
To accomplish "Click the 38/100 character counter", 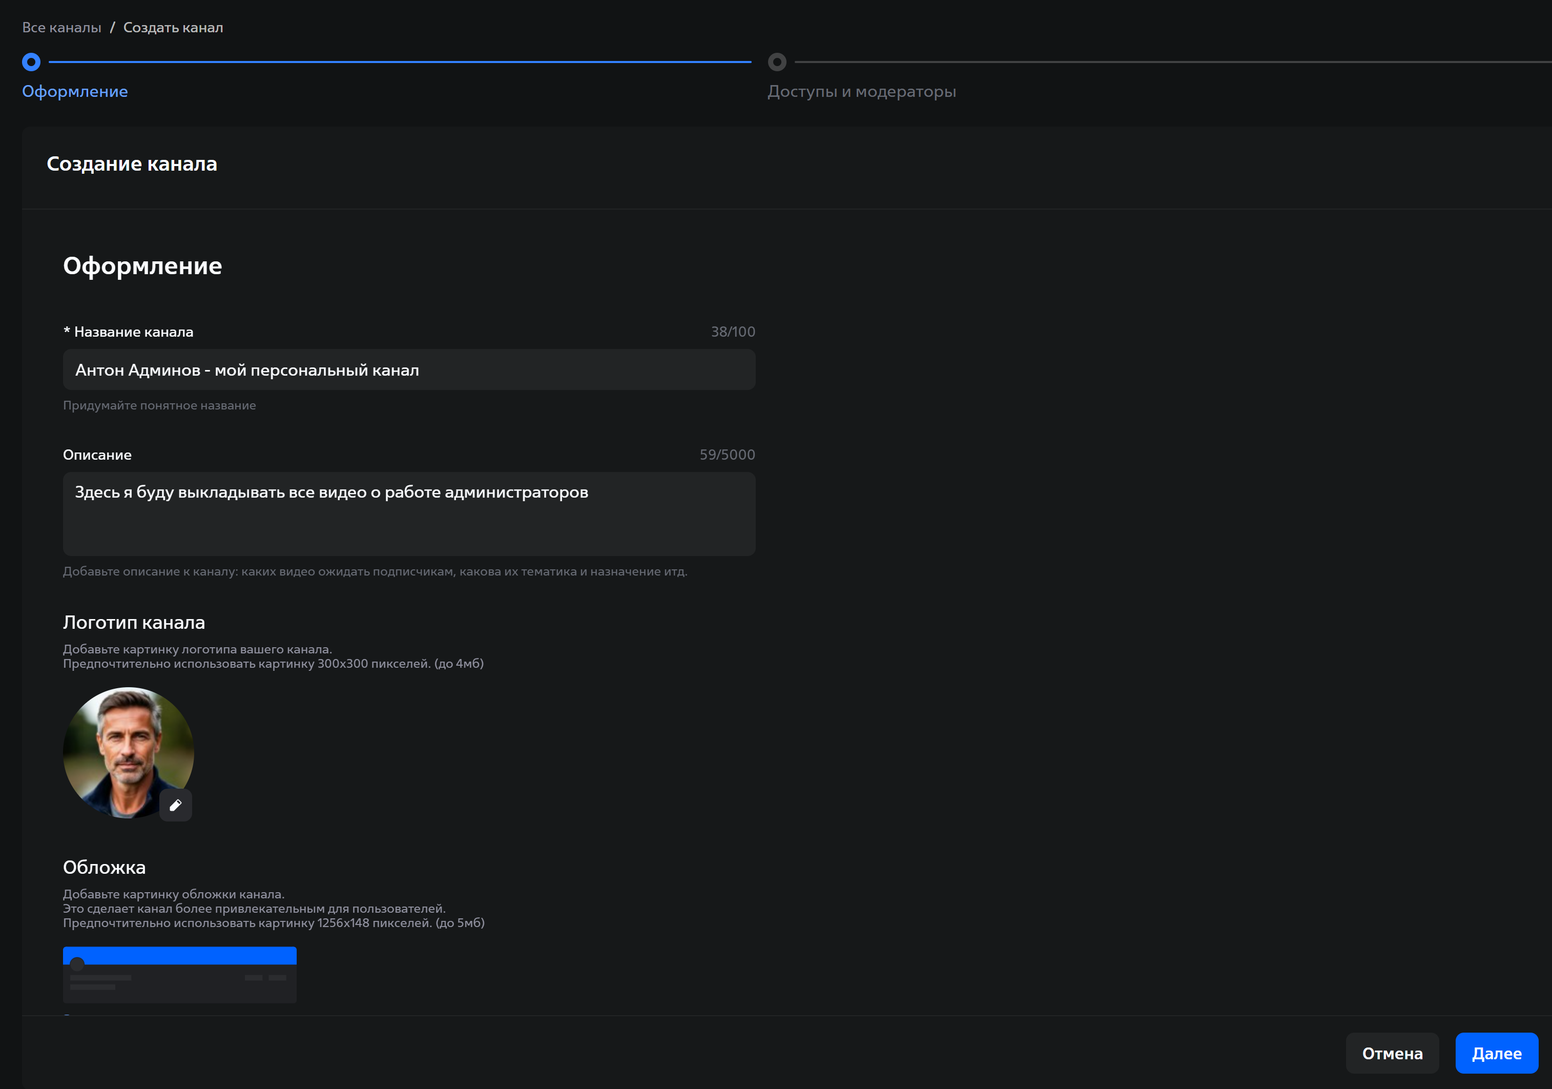I will click(732, 332).
